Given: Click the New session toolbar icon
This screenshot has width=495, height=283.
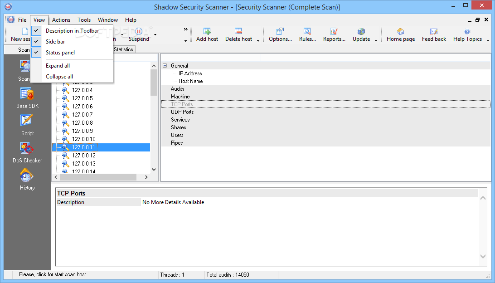Looking at the screenshot, I should tap(25, 31).
